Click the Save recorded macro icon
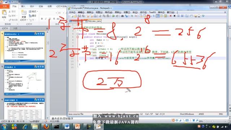Screen dimensions: 231x130 tap(186, 16)
